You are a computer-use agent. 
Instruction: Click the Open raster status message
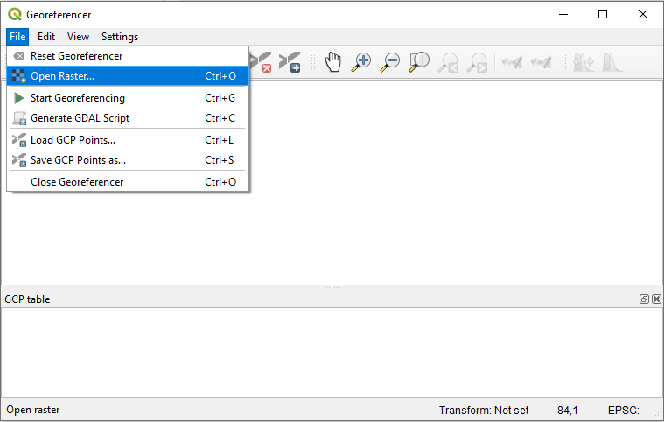tap(33, 410)
